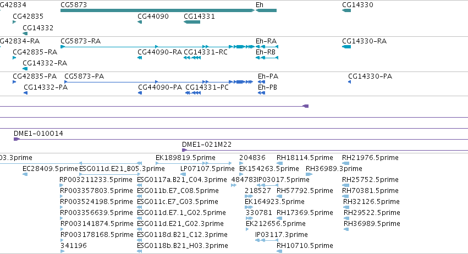Select the RH57792.5prime EST label
Image resolution: width=468 pixels, height=254 pixels.
(x=305, y=191)
